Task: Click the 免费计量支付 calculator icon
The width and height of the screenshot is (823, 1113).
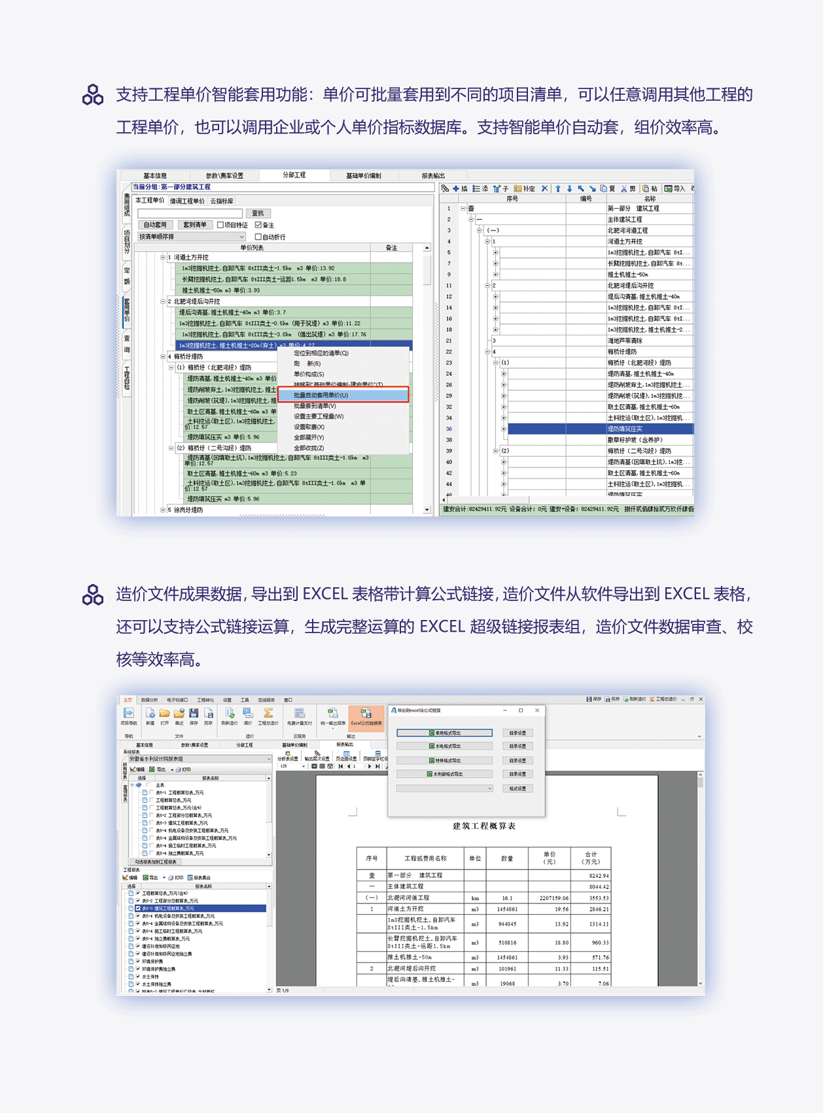Action: 299,713
